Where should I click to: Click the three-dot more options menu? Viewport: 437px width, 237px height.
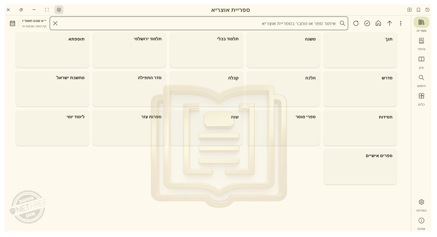point(401,23)
